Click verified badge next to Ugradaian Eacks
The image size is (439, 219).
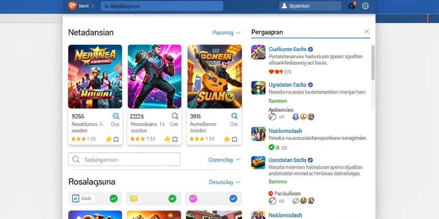pos(310,85)
